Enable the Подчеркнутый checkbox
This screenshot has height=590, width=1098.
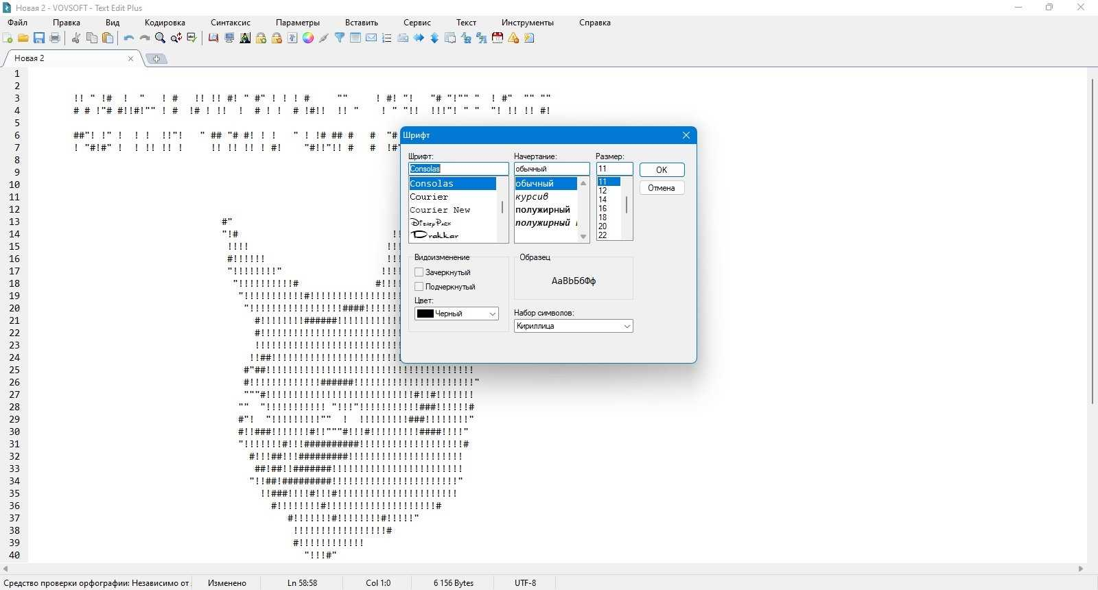click(x=419, y=287)
